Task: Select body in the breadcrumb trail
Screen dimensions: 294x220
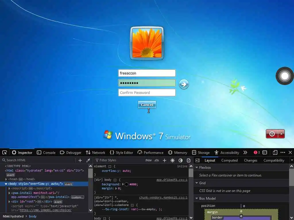Action: pos(33,216)
